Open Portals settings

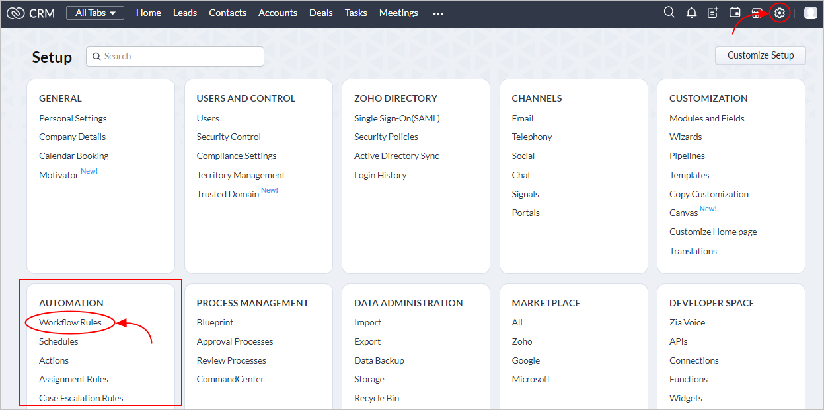pyautogui.click(x=526, y=213)
